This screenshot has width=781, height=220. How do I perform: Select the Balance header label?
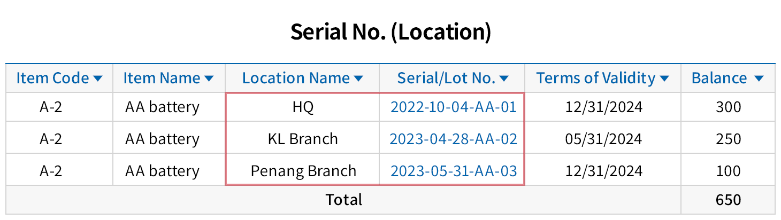pos(719,78)
